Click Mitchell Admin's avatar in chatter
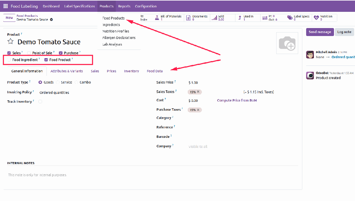This screenshot has width=355, height=201. pos(310,55)
